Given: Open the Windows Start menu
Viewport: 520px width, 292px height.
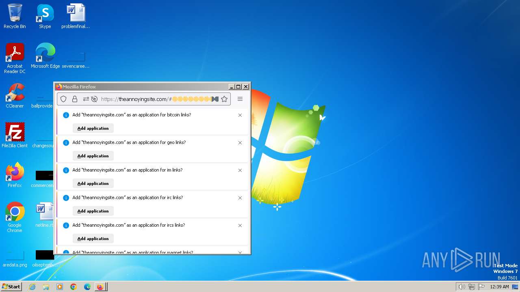Looking at the screenshot, I should pyautogui.click(x=11, y=286).
